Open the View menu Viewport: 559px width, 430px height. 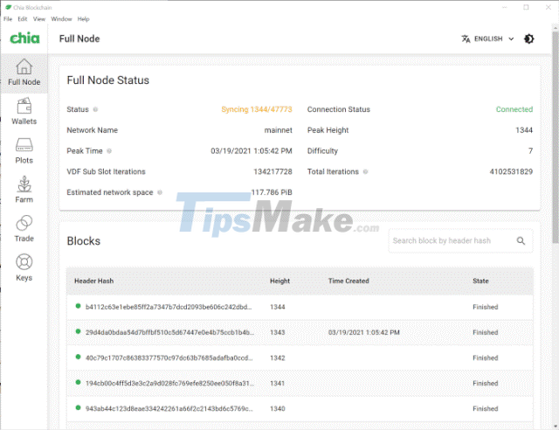coord(39,18)
